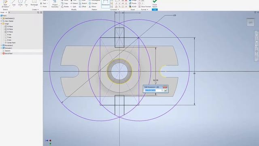
Task: Click the blue Exit panel label
Action: click(155, 10)
